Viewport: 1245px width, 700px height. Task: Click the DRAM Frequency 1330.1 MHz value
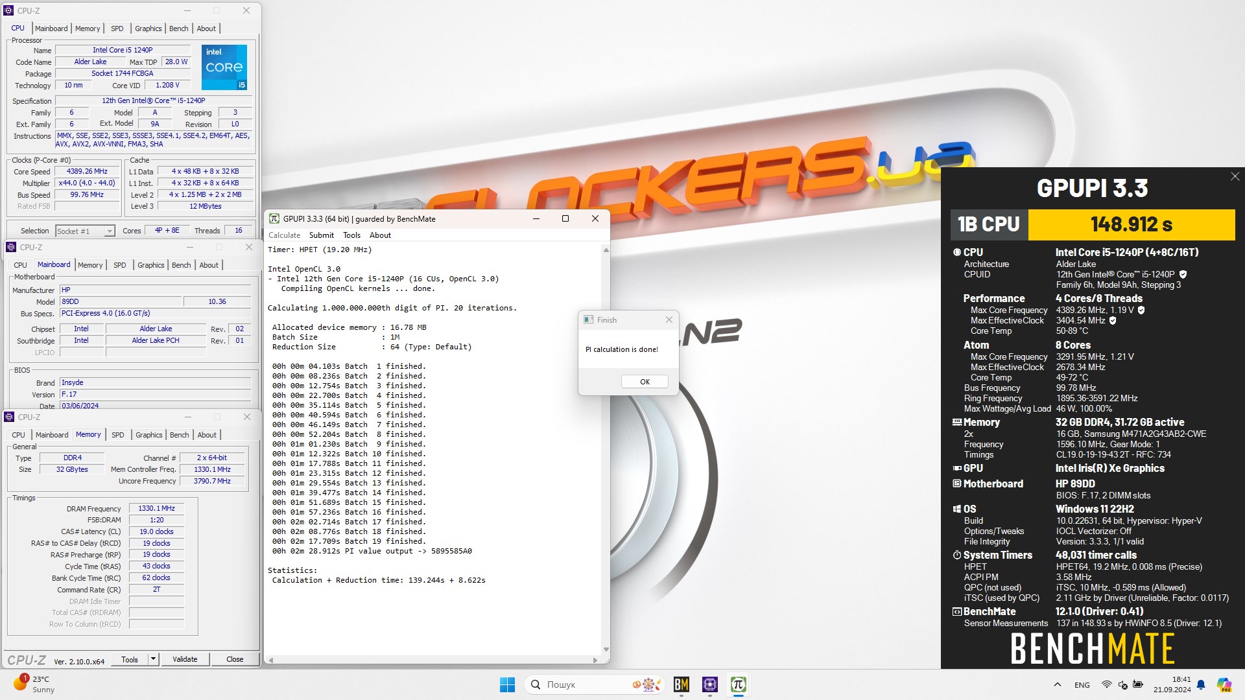[156, 509]
